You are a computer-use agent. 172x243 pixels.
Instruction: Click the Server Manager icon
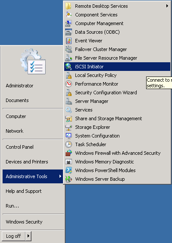click(69, 101)
